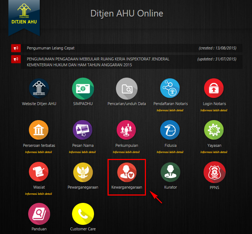This screenshot has height=234, width=252.
Task: Open the Login Notaris lock icon
Action: click(214, 89)
